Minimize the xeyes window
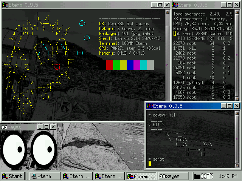The image size is (242, 181). click(40, 127)
